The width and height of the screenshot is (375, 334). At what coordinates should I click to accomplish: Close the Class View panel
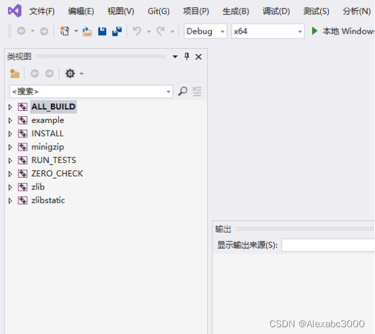coord(198,57)
